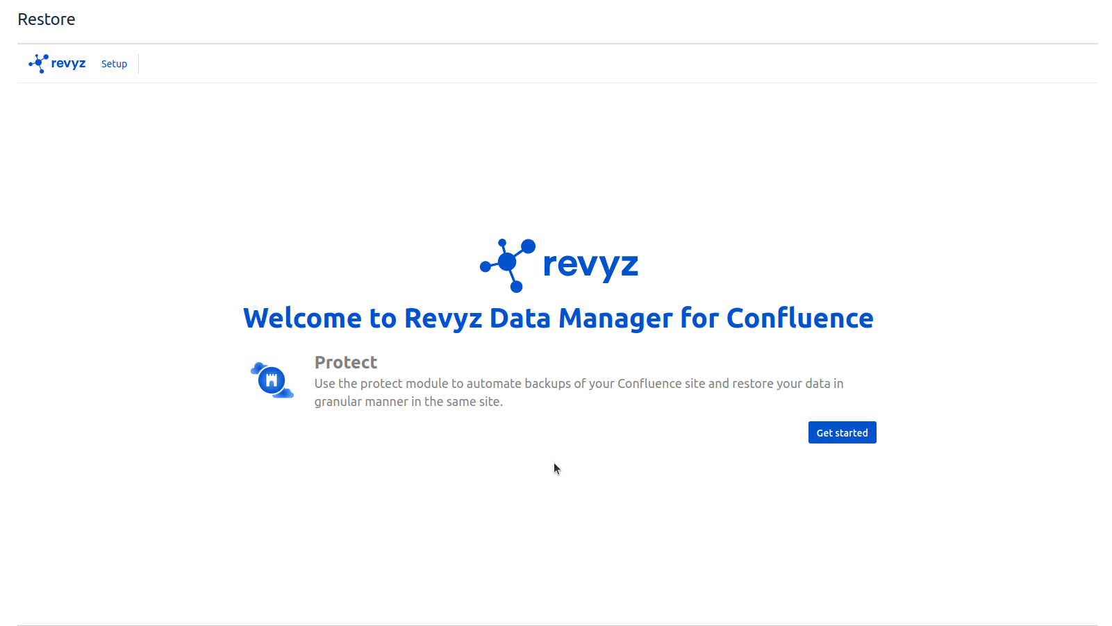Click the blue node graphic of the navbar logo

point(38,63)
